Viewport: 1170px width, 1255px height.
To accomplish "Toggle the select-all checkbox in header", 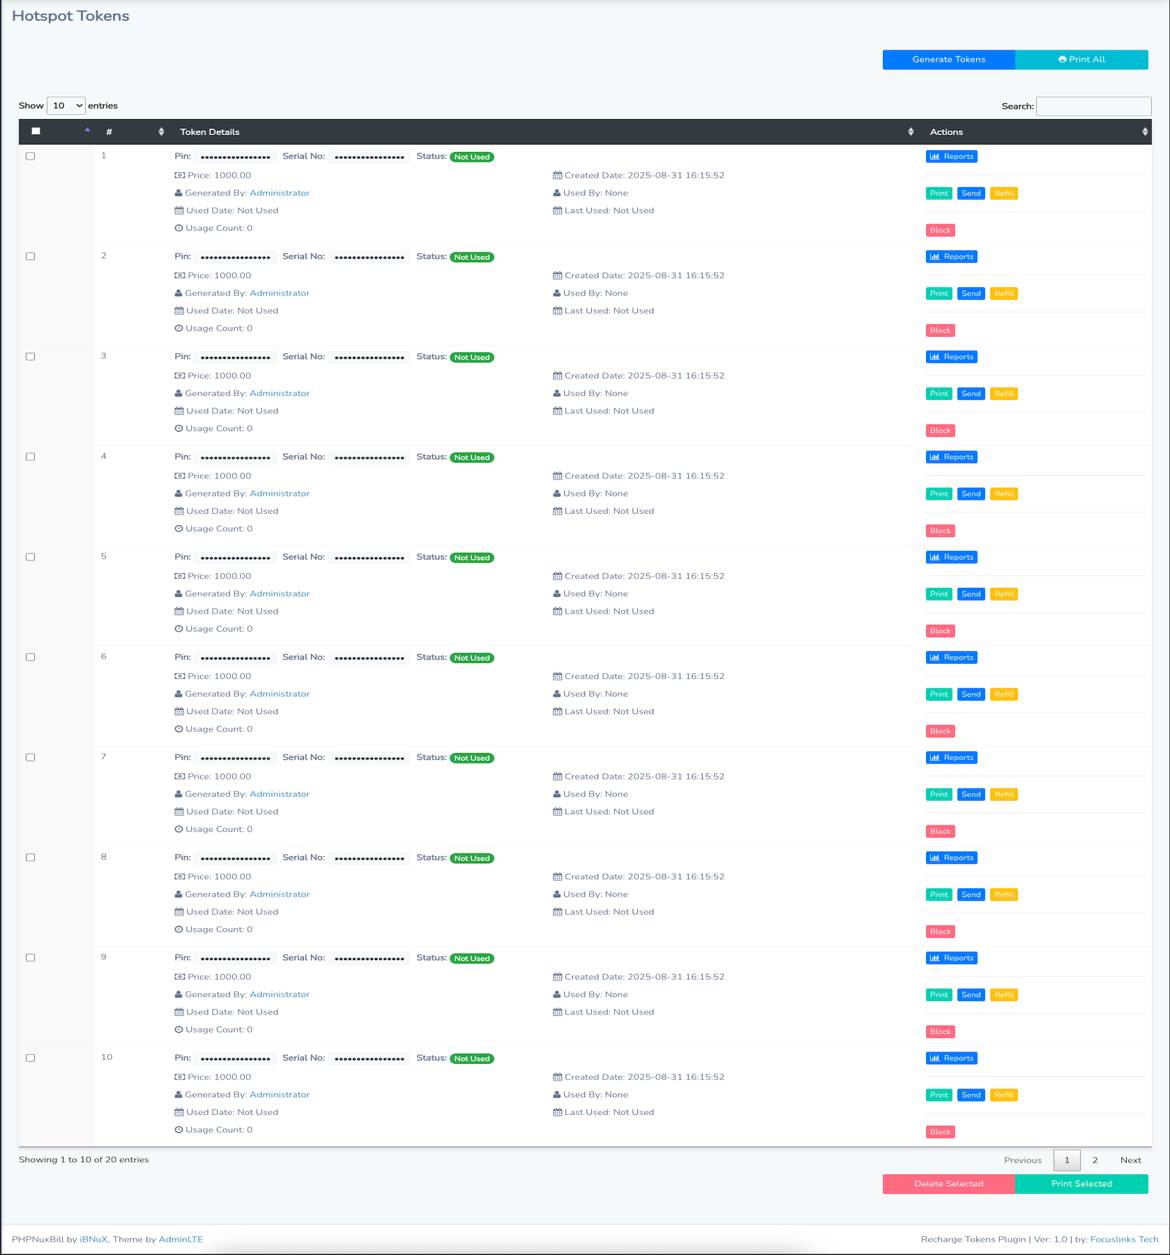I will (36, 132).
